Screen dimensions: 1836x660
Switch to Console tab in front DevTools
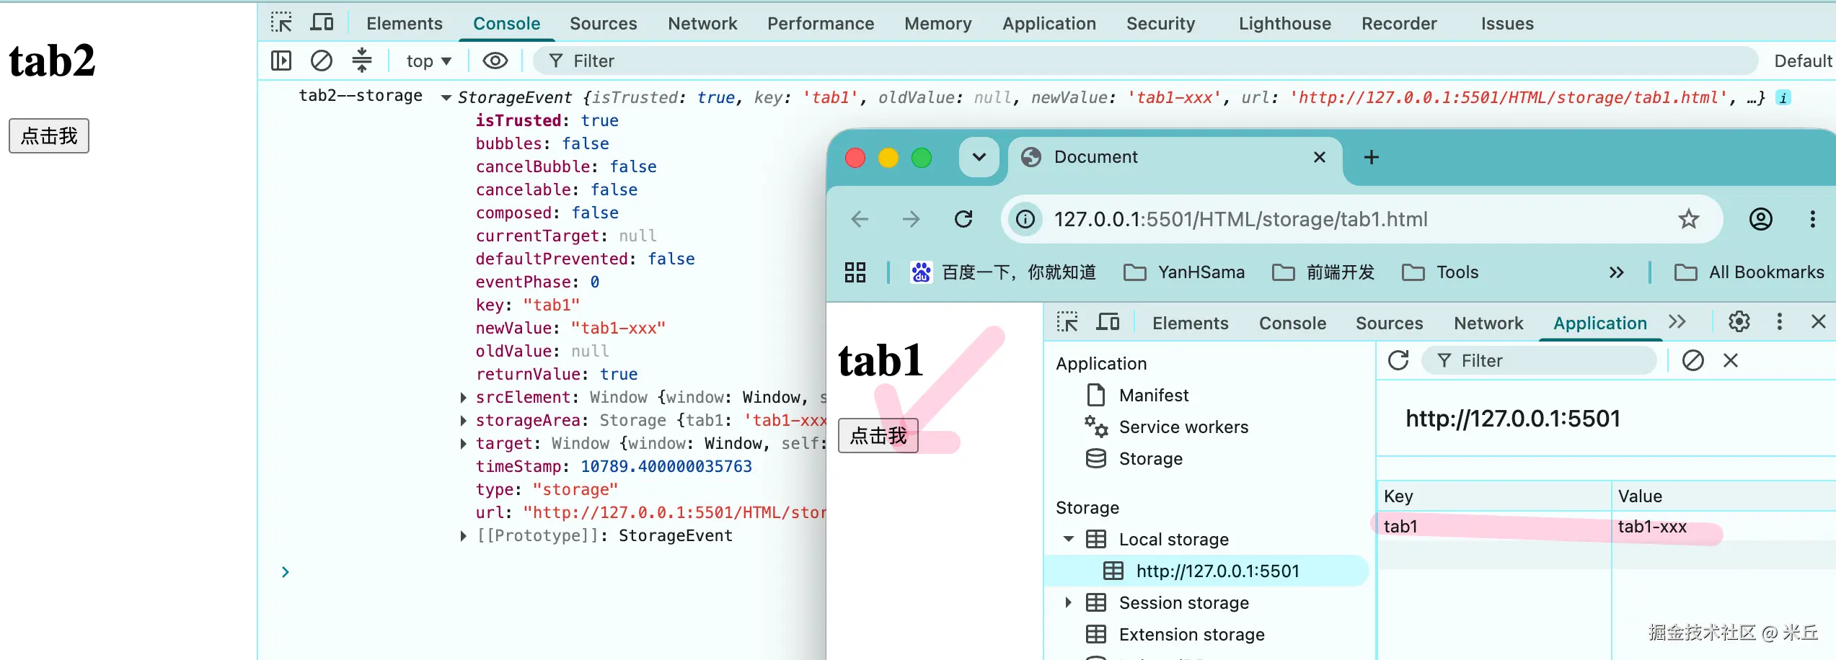[x=1292, y=324]
